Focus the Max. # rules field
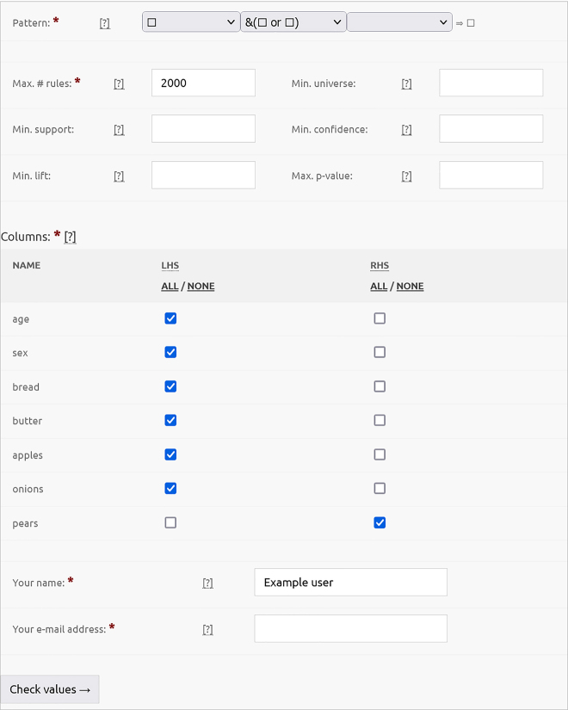 pos(203,83)
